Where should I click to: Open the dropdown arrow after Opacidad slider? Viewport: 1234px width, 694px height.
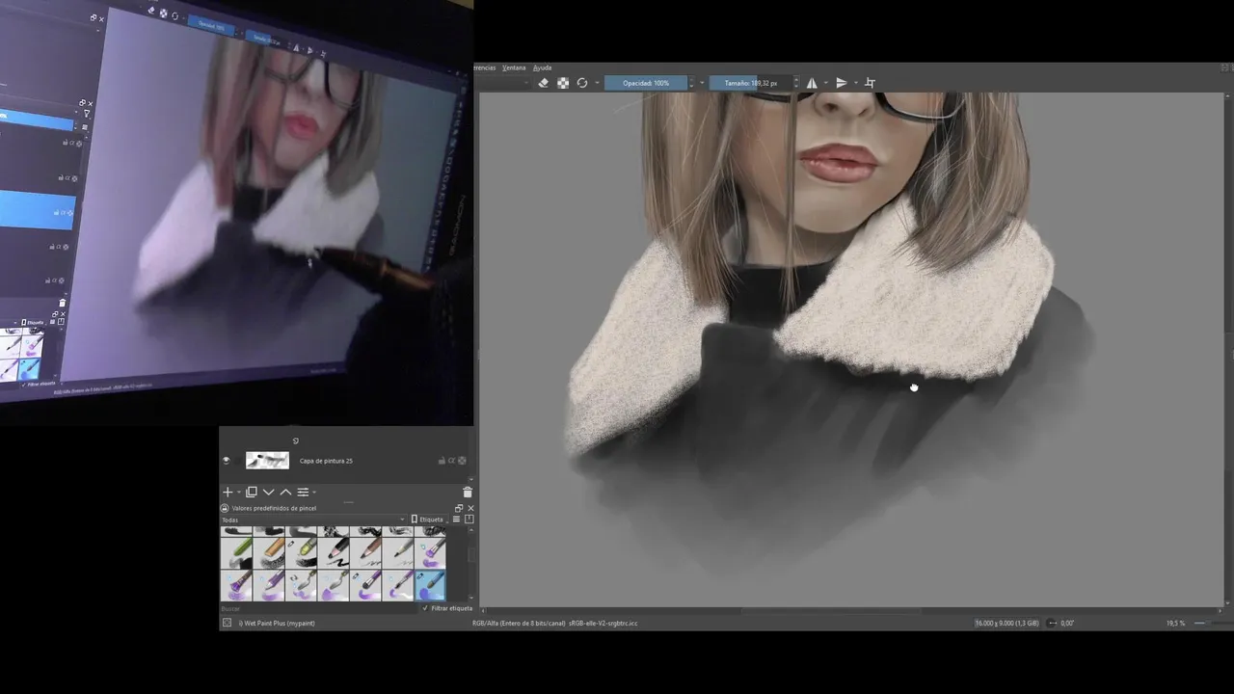point(701,83)
